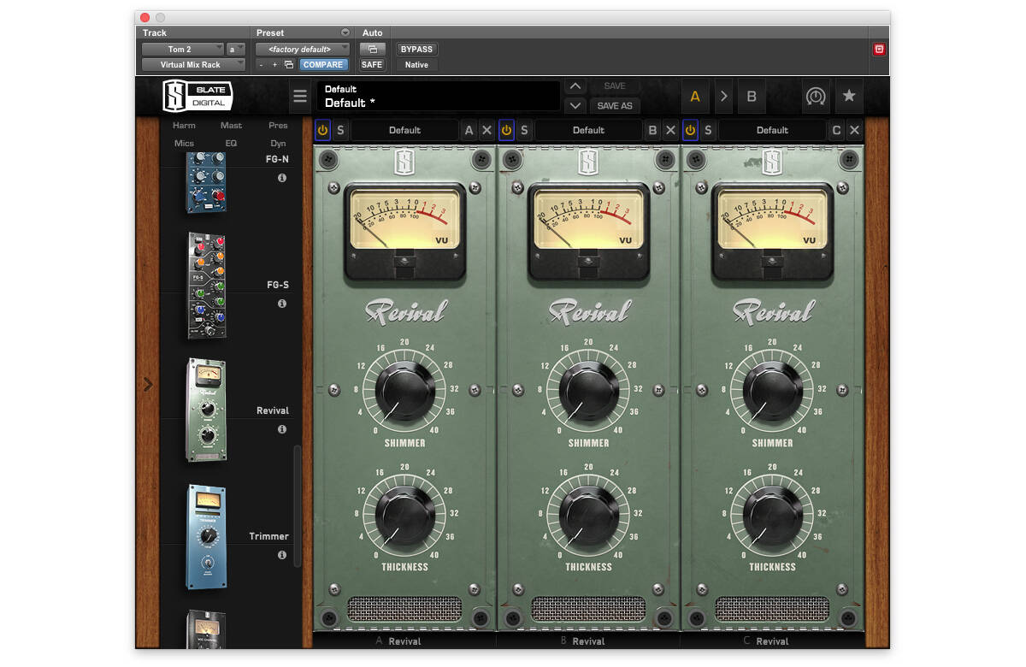The width and height of the screenshot is (1026, 667).
Task: Select the Harm module category
Action: (184, 125)
